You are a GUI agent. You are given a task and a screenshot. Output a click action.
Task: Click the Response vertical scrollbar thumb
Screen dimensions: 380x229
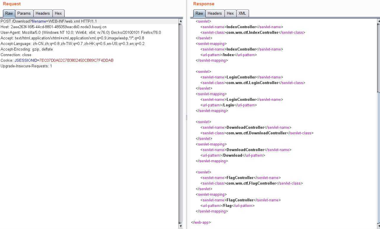379,157
